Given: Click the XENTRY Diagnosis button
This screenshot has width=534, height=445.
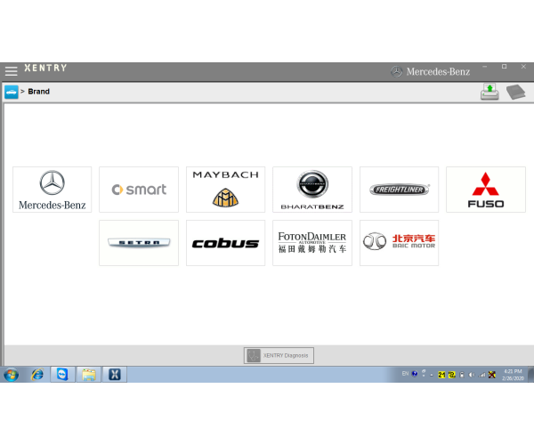Looking at the screenshot, I should [x=279, y=355].
